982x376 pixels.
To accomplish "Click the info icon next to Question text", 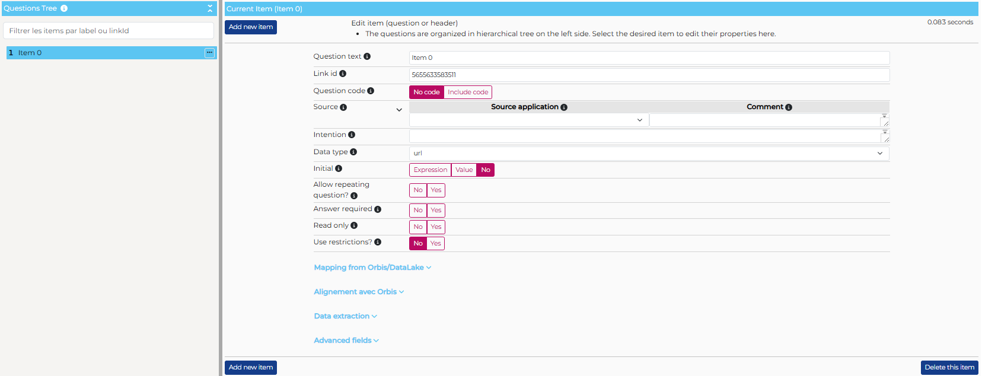I will [367, 56].
